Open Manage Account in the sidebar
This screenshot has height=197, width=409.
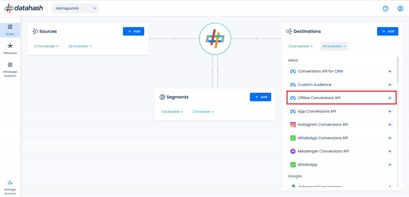[x=10, y=187]
